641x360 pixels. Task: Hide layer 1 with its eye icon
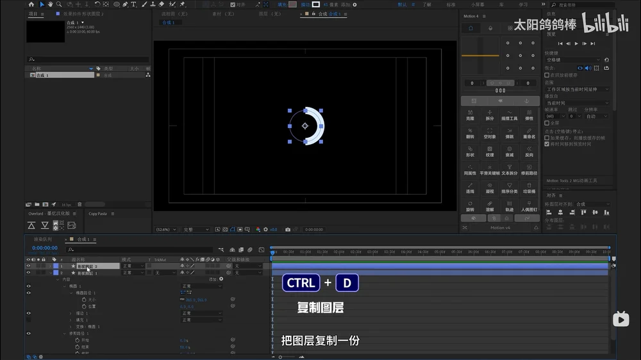pos(28,266)
